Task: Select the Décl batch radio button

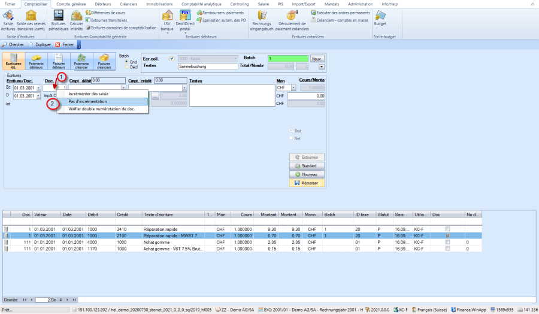Action: [126, 67]
